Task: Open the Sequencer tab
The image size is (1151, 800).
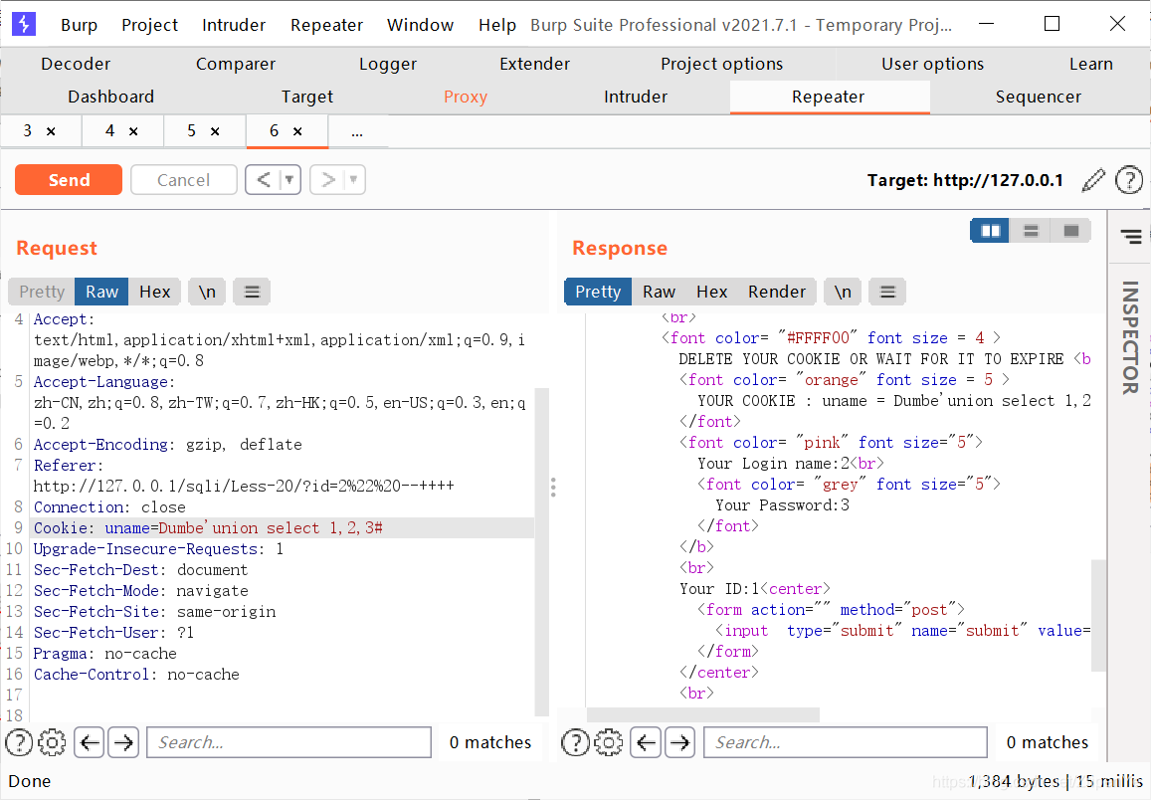Action: tap(1038, 97)
